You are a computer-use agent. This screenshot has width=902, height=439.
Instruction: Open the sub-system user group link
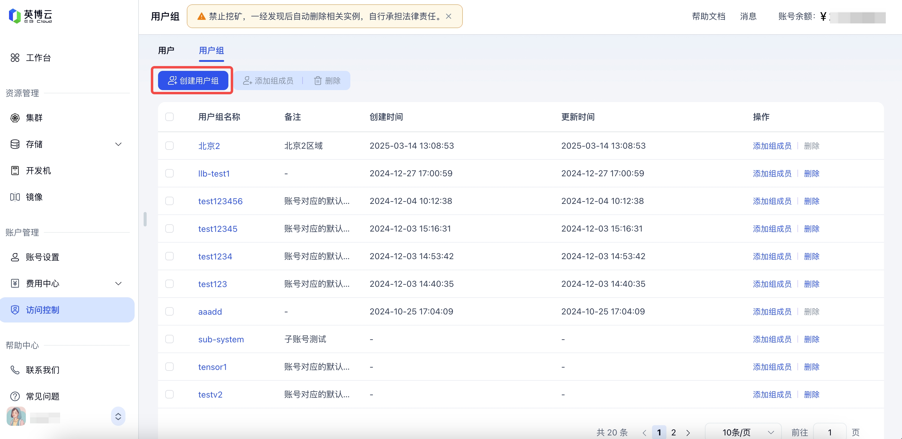(x=221, y=339)
